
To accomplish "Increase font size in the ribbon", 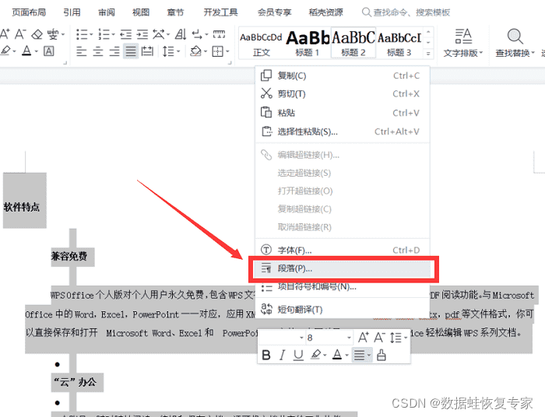I will tap(5, 34).
